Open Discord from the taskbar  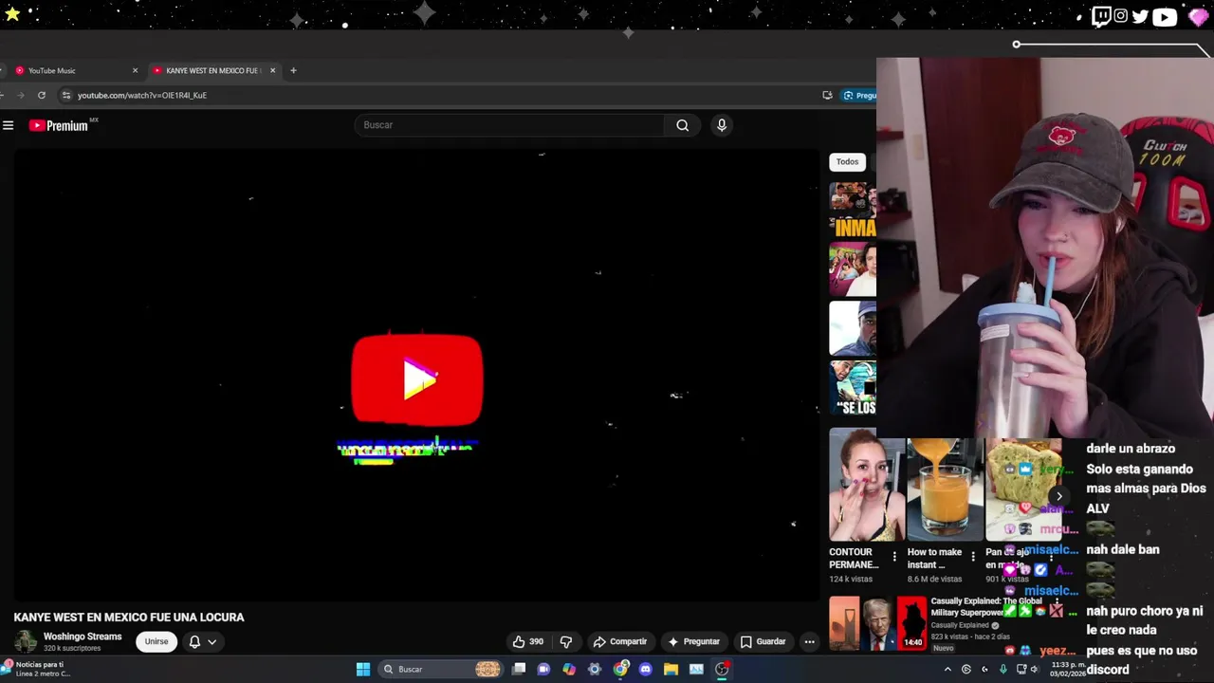646,669
